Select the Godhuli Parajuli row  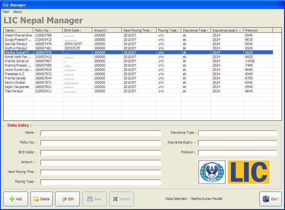point(138,48)
